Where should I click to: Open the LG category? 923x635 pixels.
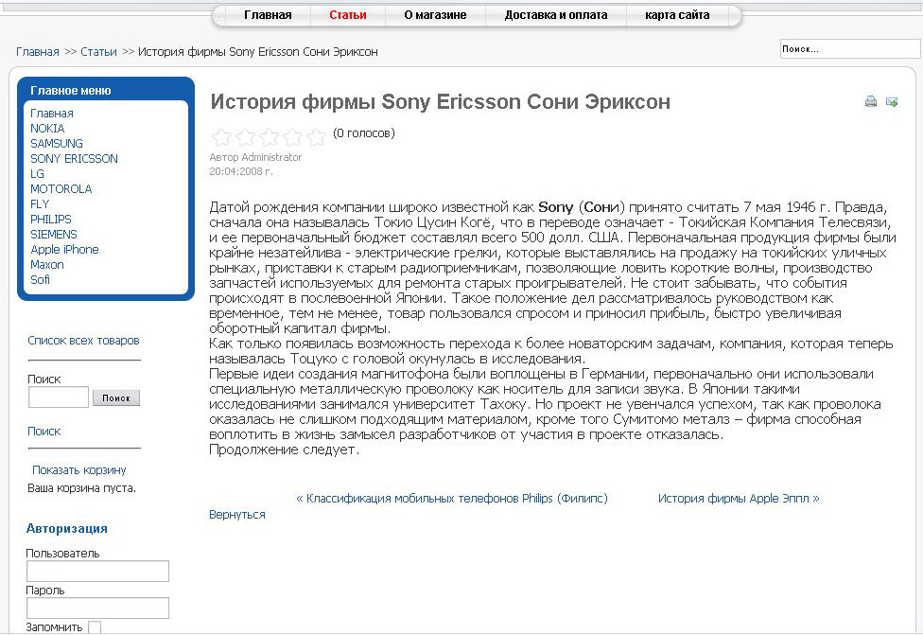[37, 174]
